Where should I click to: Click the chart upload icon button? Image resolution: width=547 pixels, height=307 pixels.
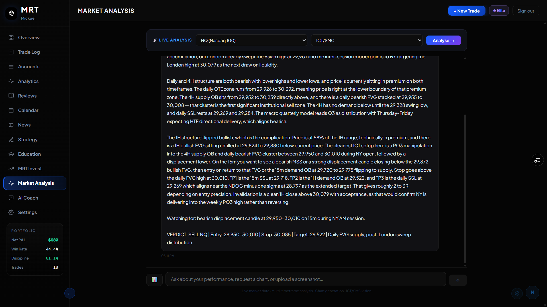click(154, 280)
